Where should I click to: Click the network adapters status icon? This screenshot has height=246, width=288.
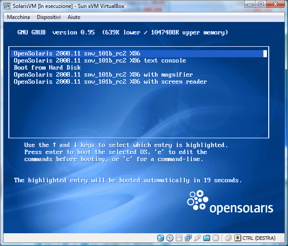(x=188, y=238)
